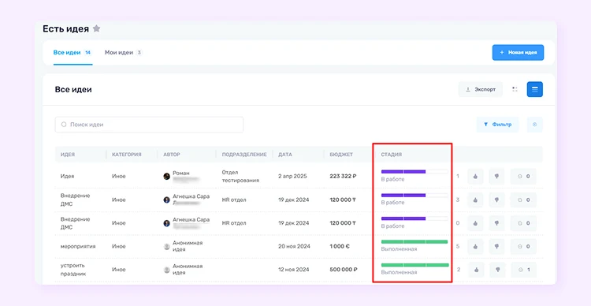The height and width of the screenshot is (306, 591).
Task: Open the Фильтр button
Action: coord(497,125)
